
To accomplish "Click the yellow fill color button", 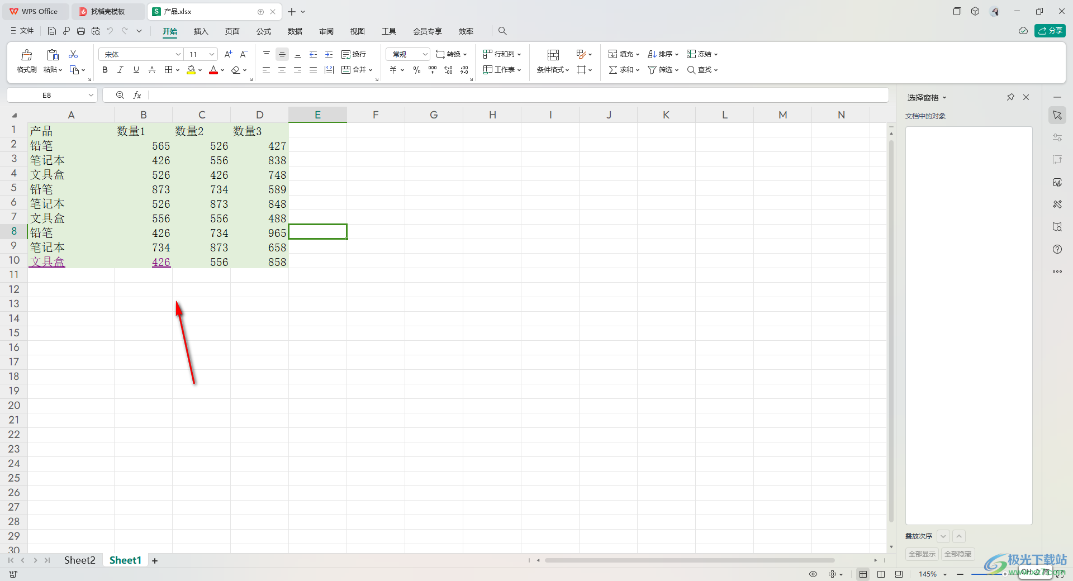I will coord(191,70).
